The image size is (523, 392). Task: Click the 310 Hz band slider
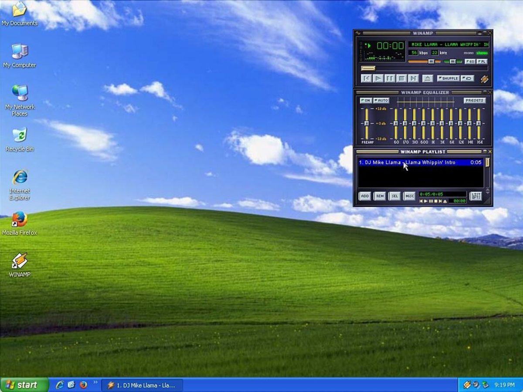click(414, 124)
